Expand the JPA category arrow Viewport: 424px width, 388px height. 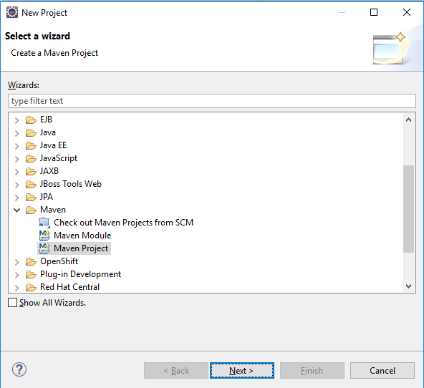[16, 198]
